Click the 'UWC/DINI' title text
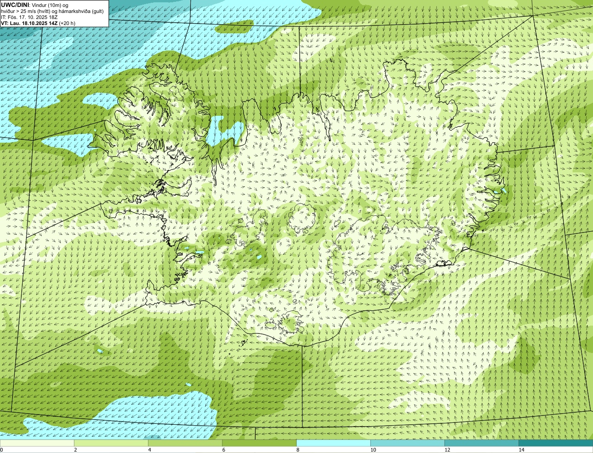This screenshot has height=453, width=593. coord(15,5)
